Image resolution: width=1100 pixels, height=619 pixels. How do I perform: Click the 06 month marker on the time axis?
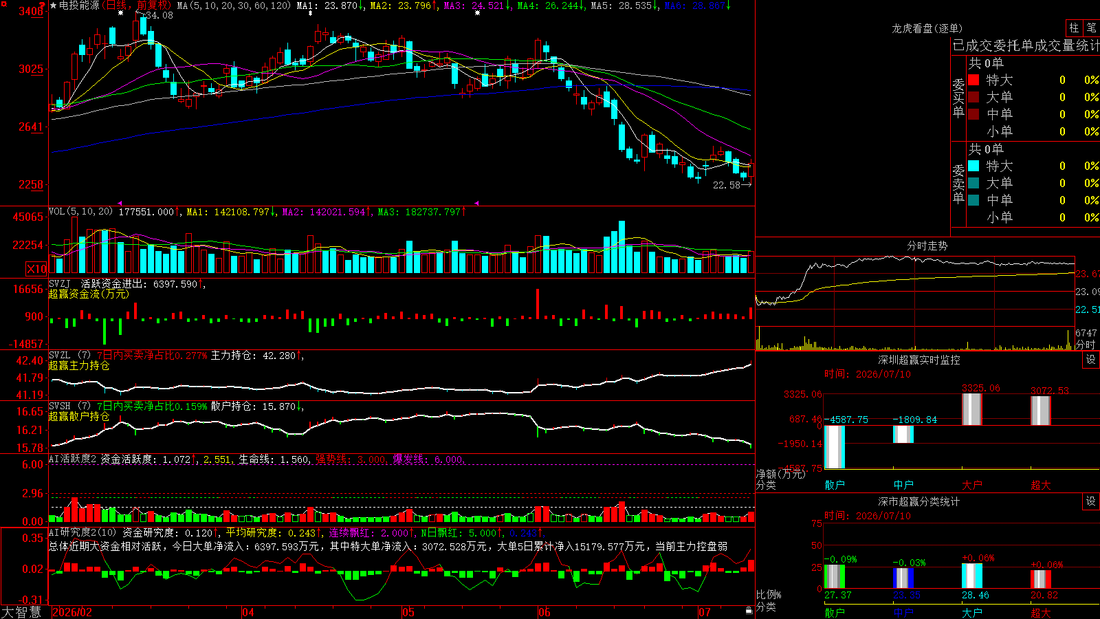(544, 612)
